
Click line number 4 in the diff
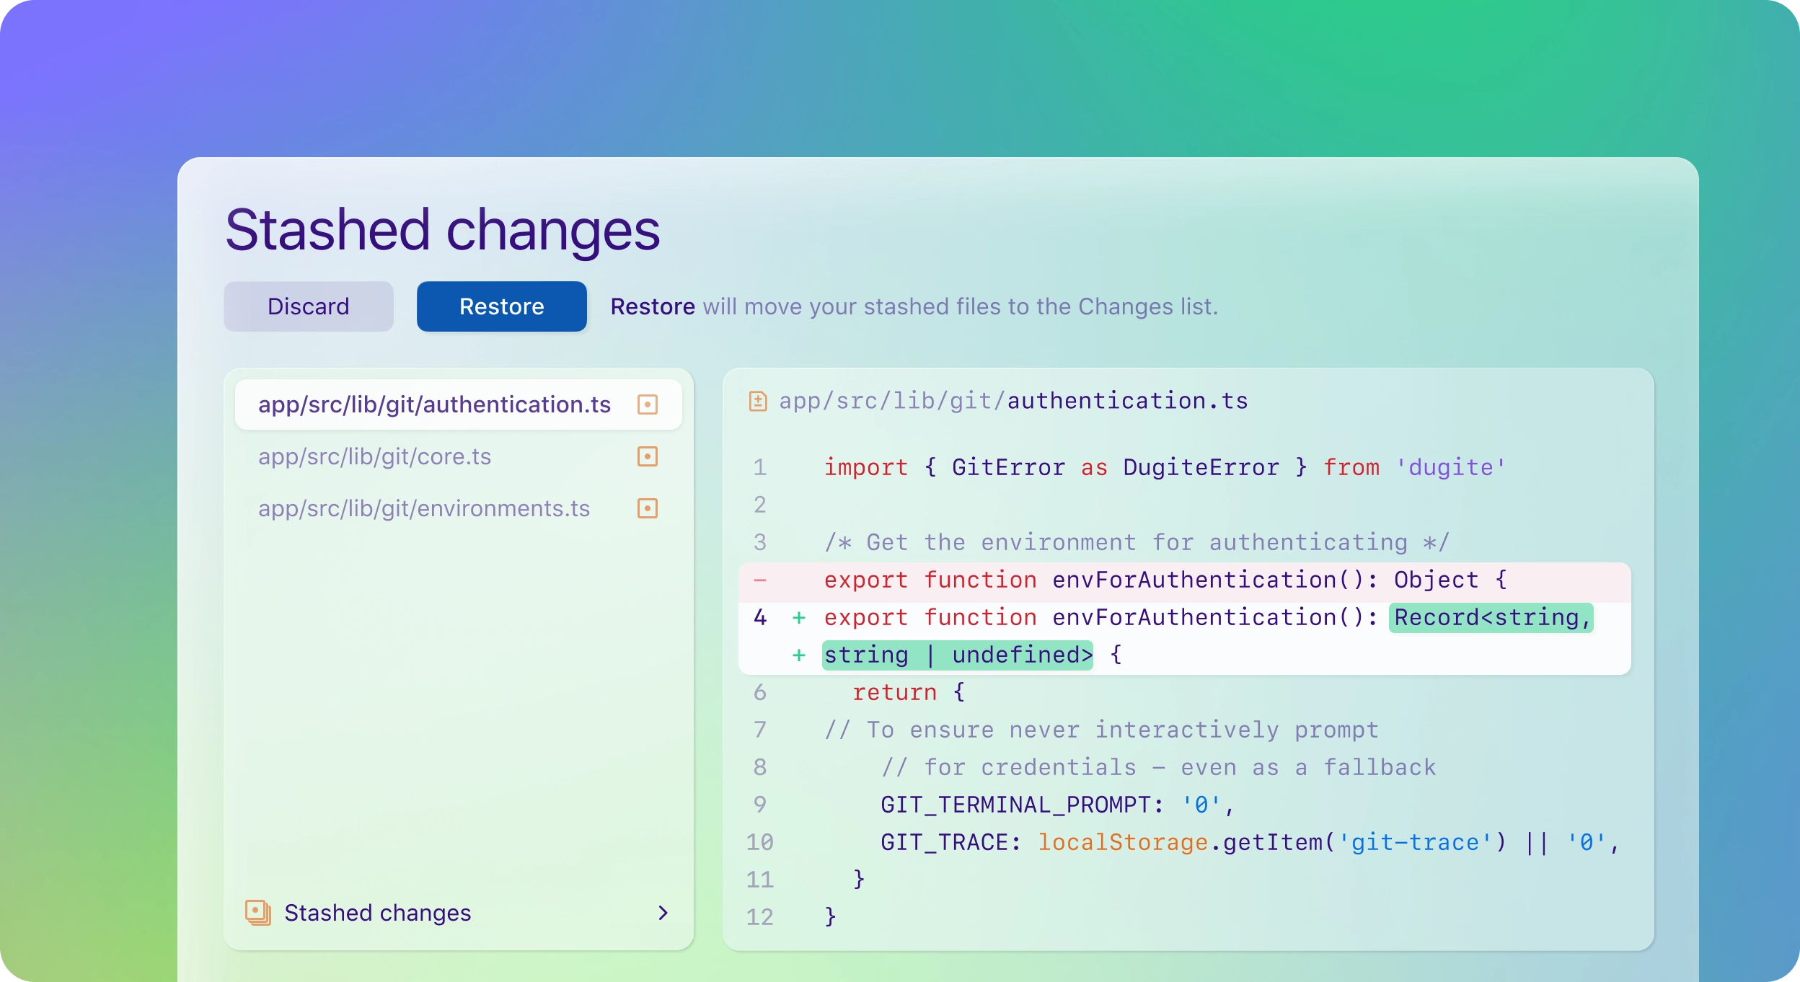coord(759,617)
